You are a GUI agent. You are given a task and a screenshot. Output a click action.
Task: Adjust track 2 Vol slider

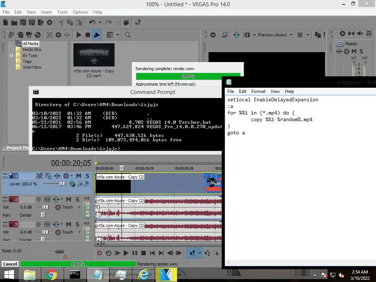coord(45,207)
